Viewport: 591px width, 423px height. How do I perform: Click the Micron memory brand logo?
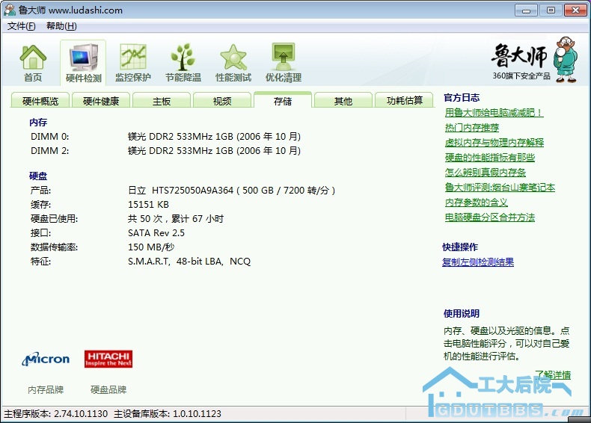coord(46,359)
